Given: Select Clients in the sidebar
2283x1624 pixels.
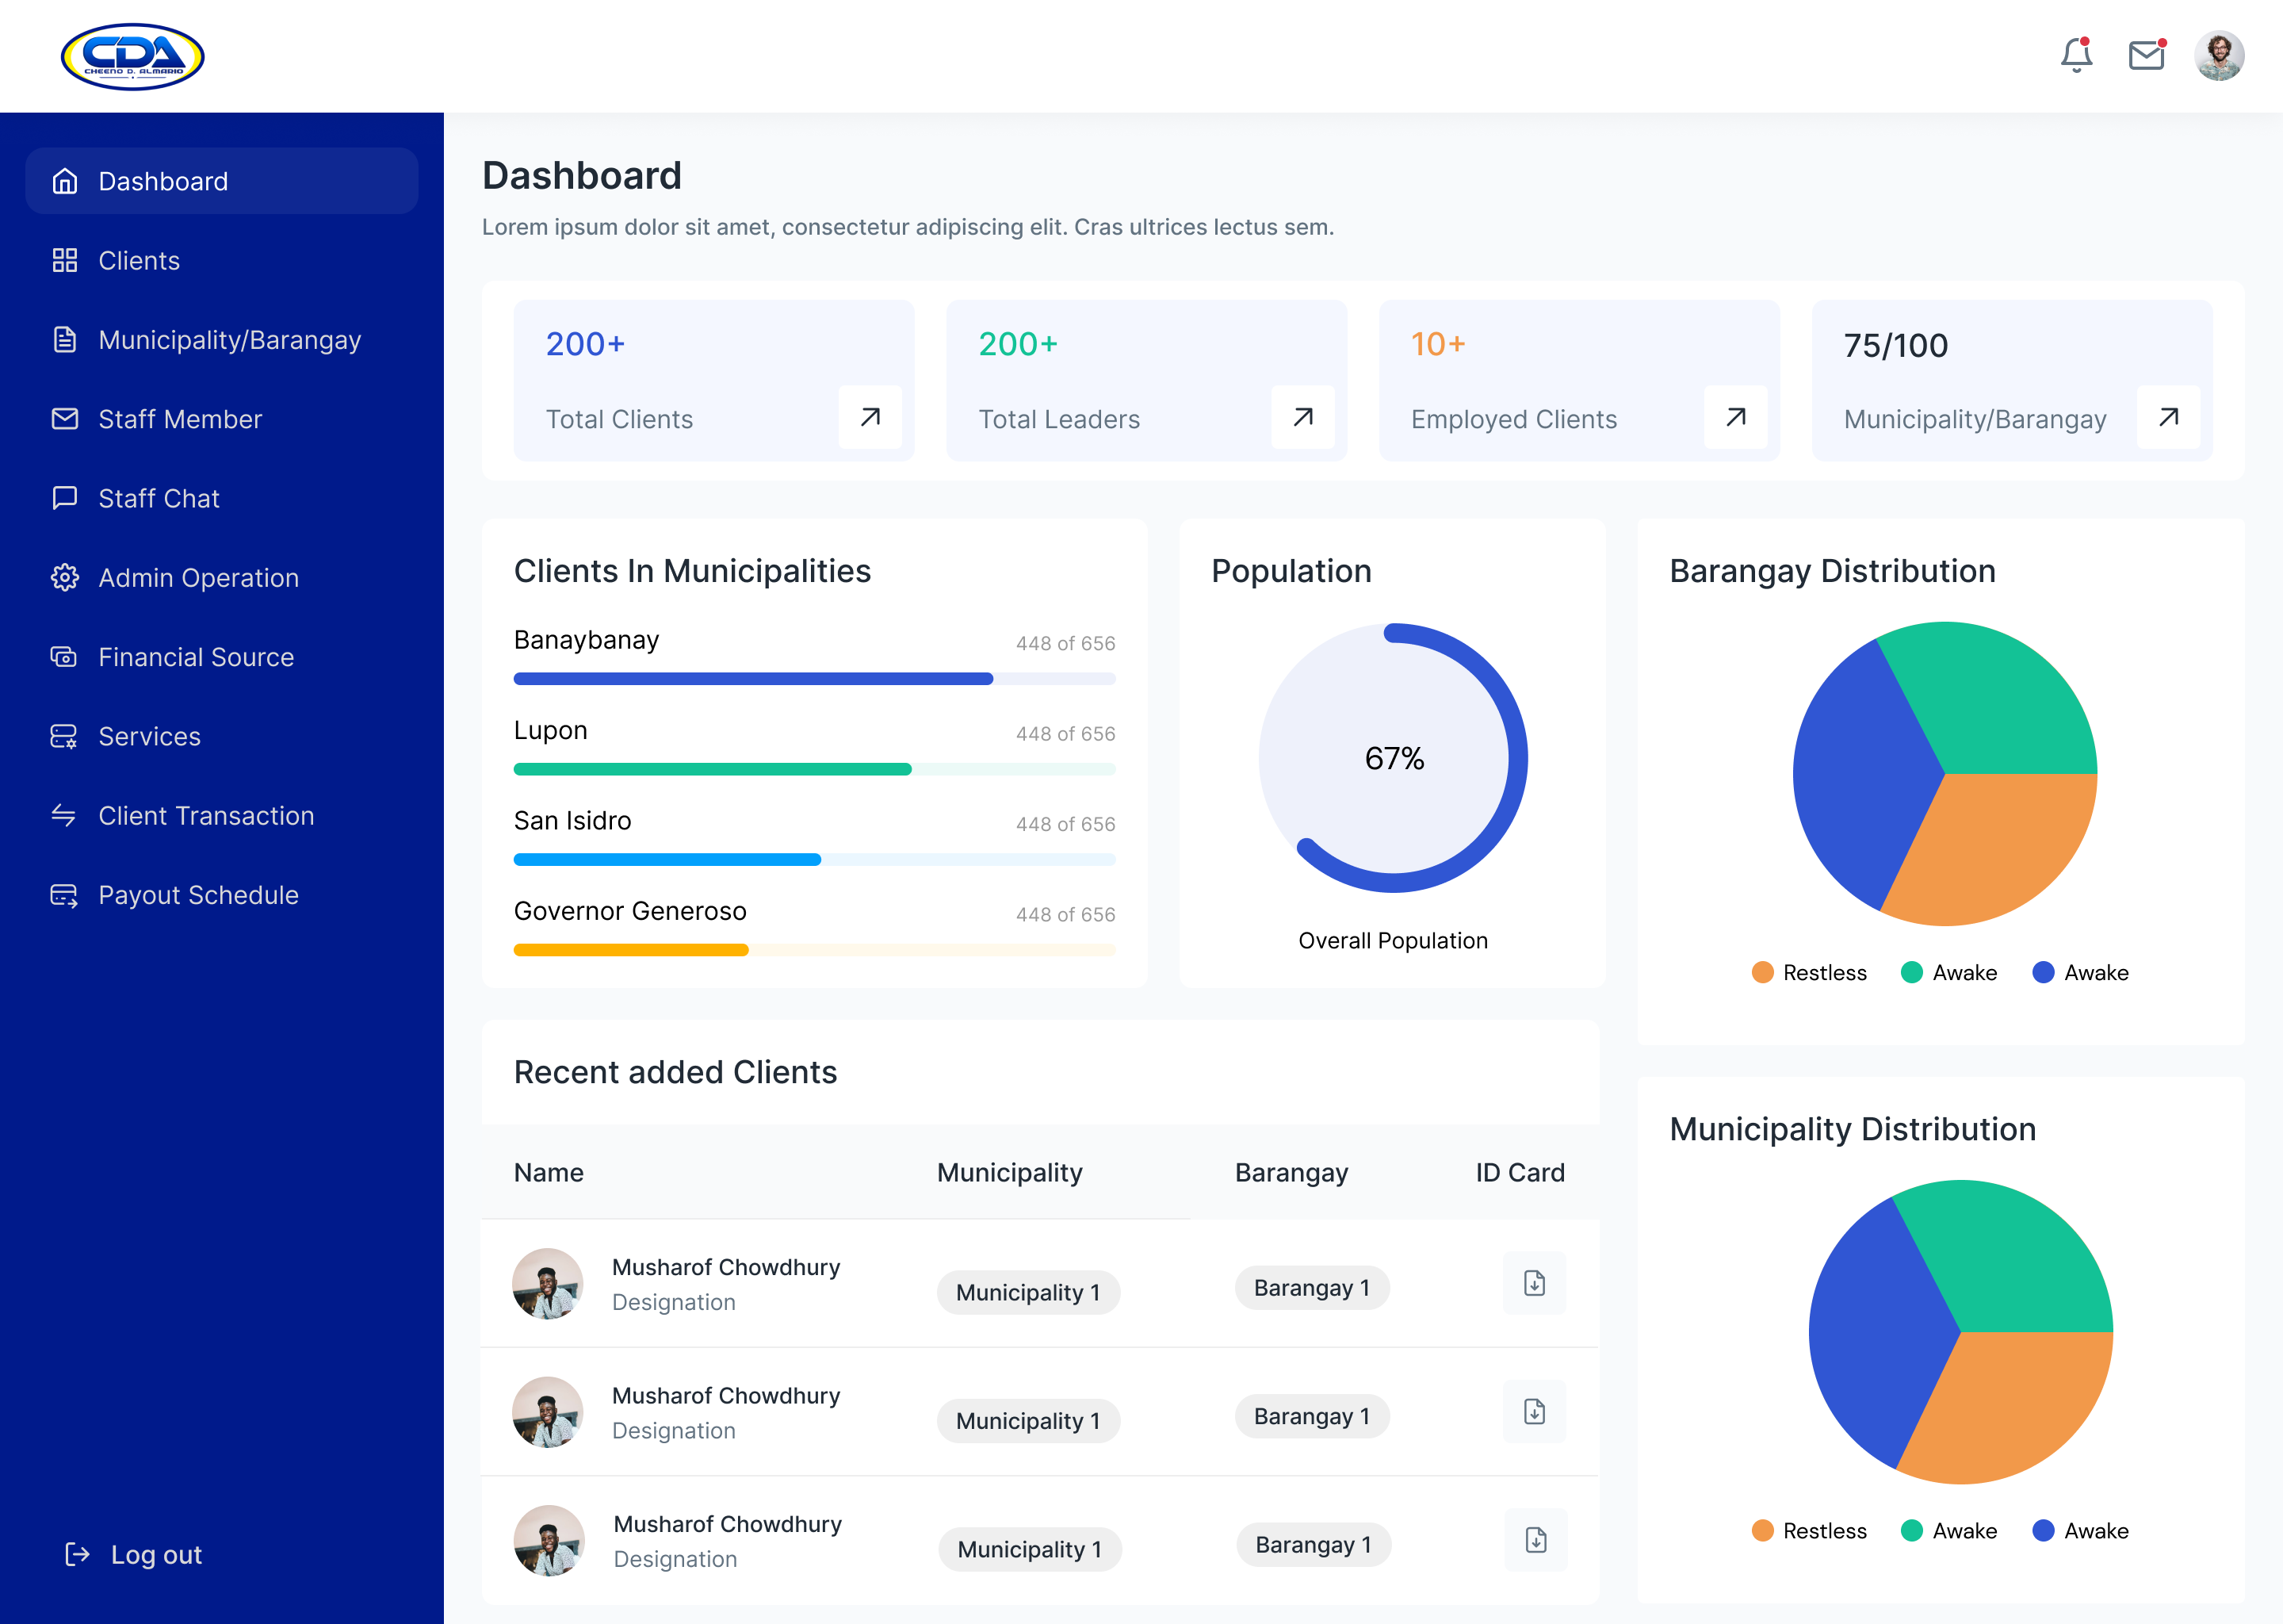Looking at the screenshot, I should click(x=139, y=261).
